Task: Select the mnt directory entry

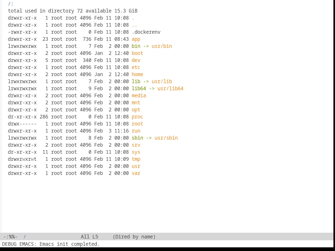Action: (x=136, y=103)
